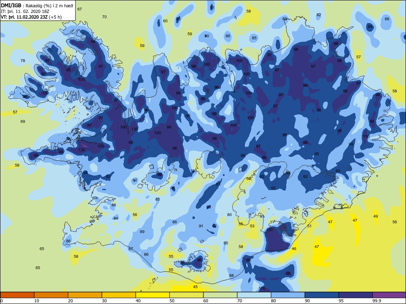Click the '70' humidity value on the map
Screen dimensions: 406x304
click(x=104, y=17)
